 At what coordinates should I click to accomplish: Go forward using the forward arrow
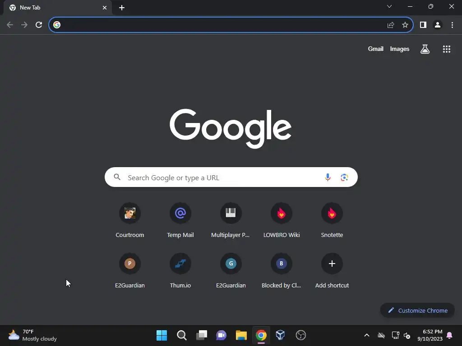(x=24, y=25)
